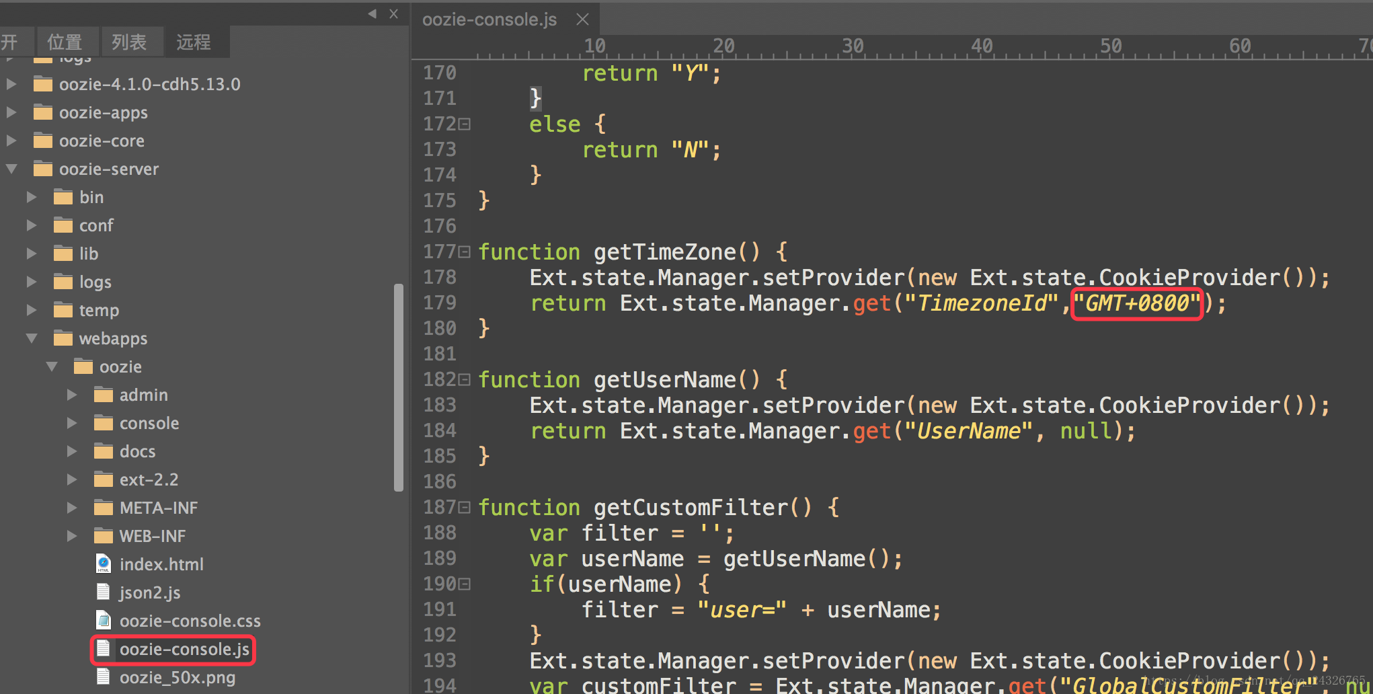The height and width of the screenshot is (694, 1373).
Task: Expand the ext-2.2 folder
Action: pyautogui.click(x=72, y=479)
